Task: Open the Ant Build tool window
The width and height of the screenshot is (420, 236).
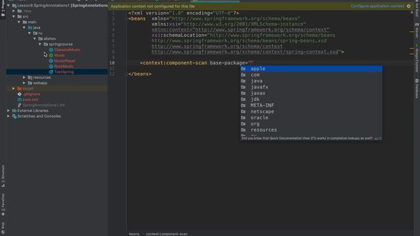Action: [x=417, y=9]
